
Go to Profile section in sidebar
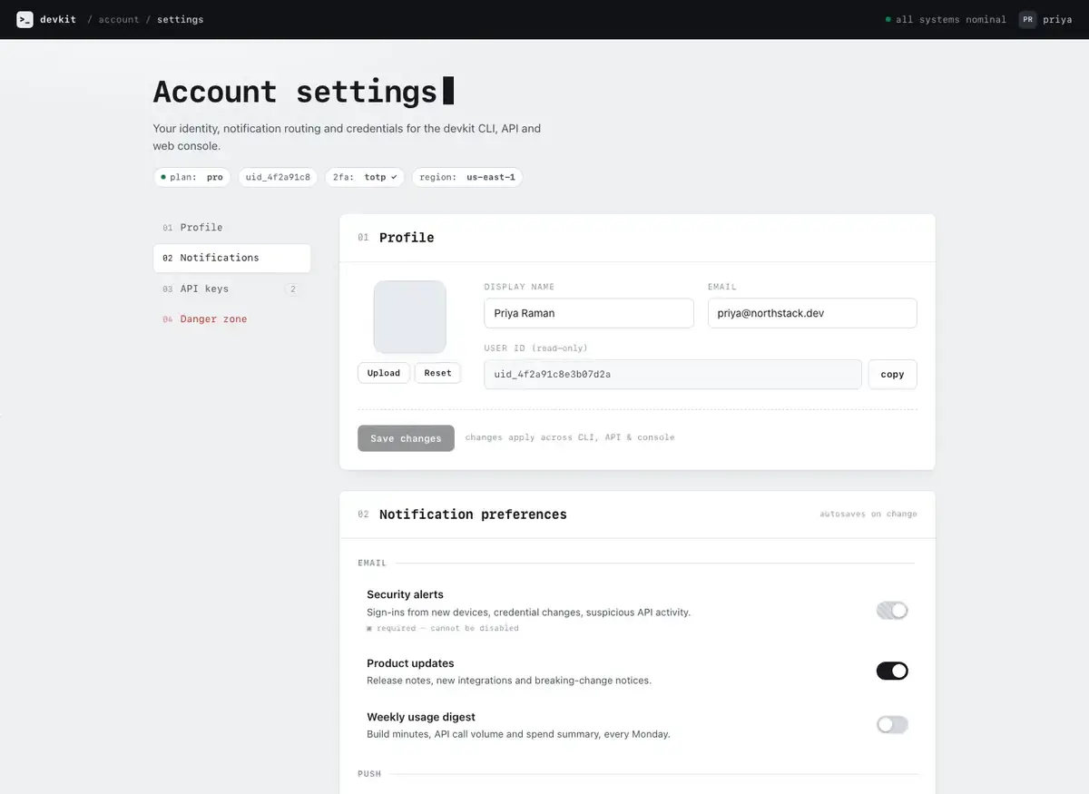(x=231, y=228)
